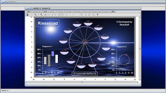Image resolution: width=166 pixels, height=93 pixels.
Task: Open the Zoom menu
Action: 45,11
